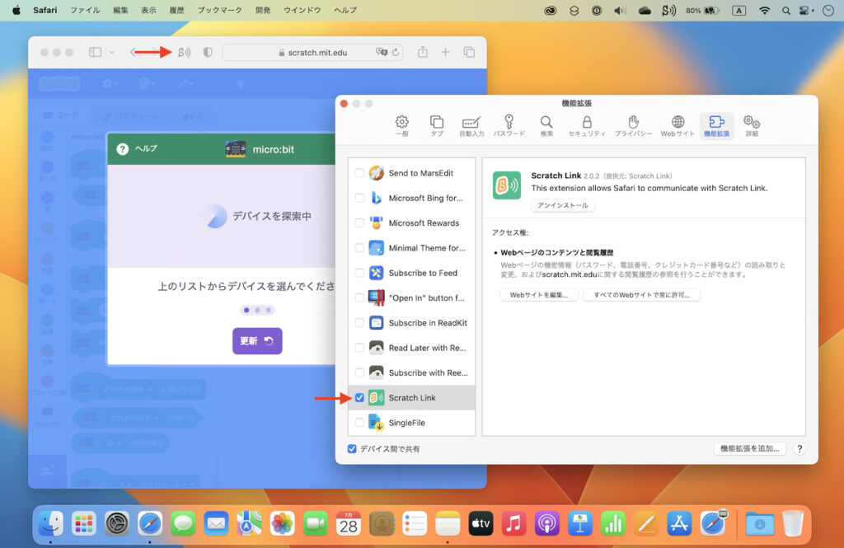Image resolution: width=844 pixels, height=548 pixels.
Task: Switch to the パスワード settings pane
Action: coord(509,124)
